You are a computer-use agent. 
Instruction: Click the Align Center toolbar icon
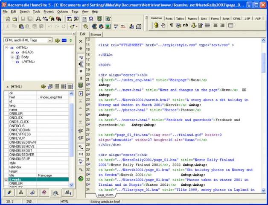[216, 26]
